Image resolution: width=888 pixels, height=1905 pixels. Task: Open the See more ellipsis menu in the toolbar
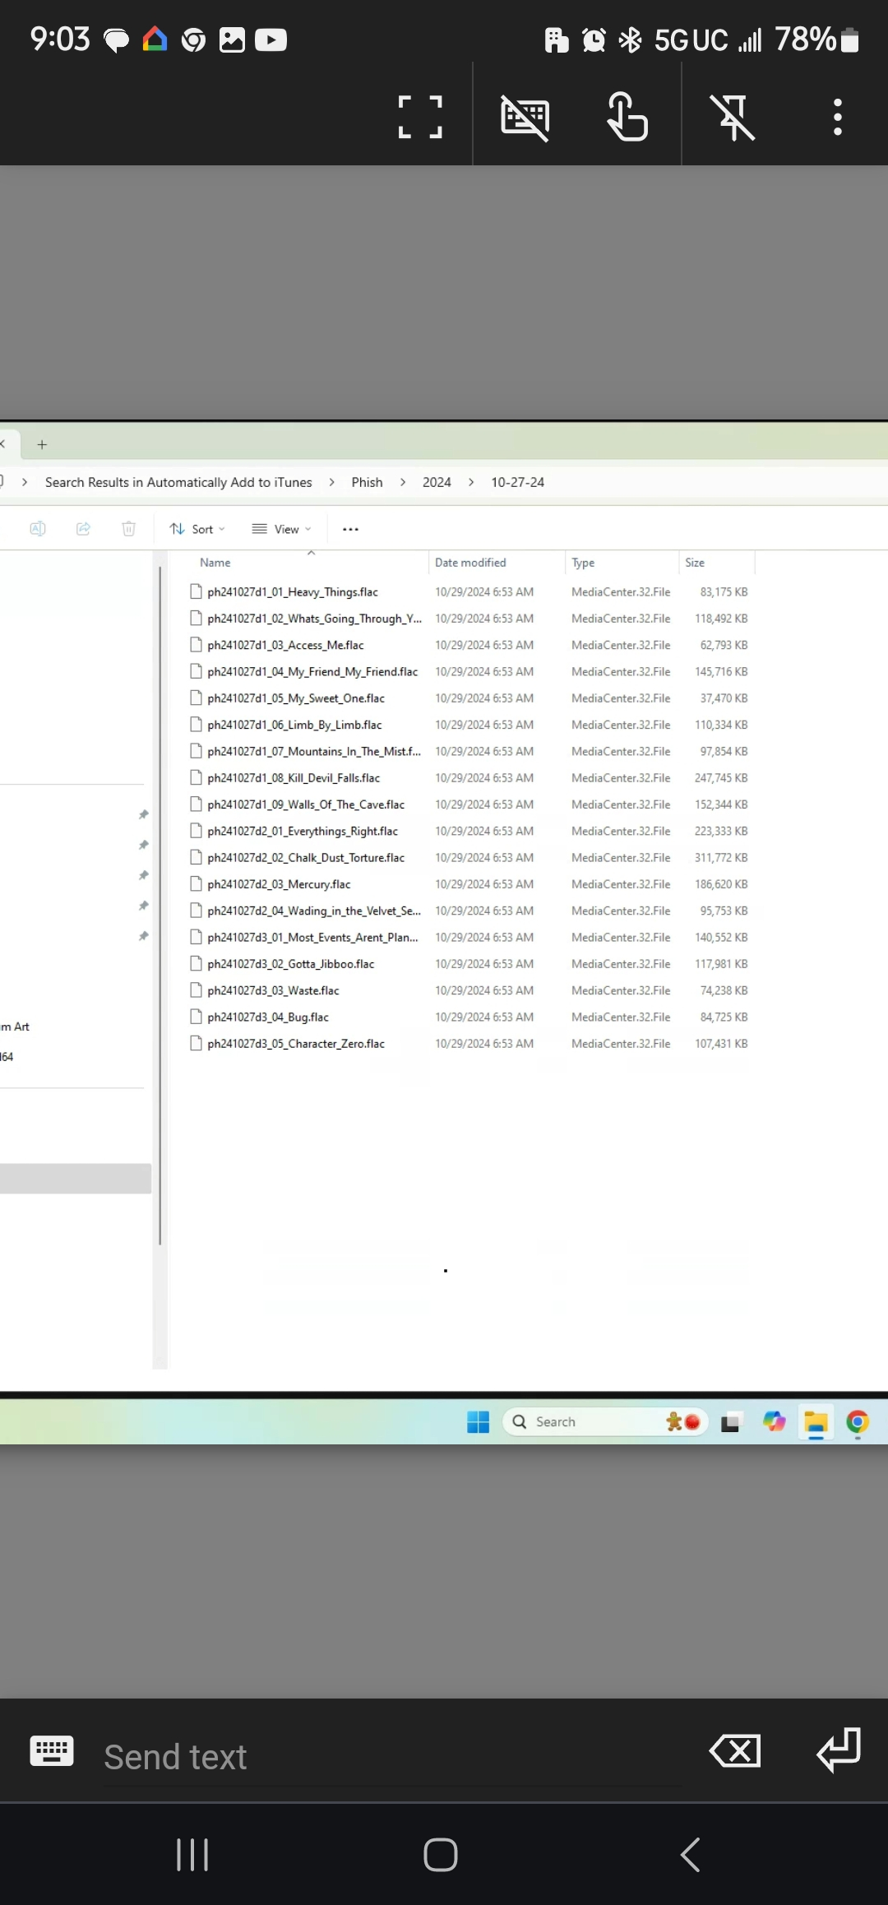pos(350,529)
